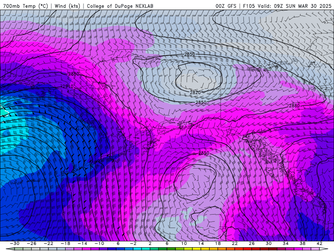Click the -30 colorbar scale label
Screen dimensions: 334x251
15,243
